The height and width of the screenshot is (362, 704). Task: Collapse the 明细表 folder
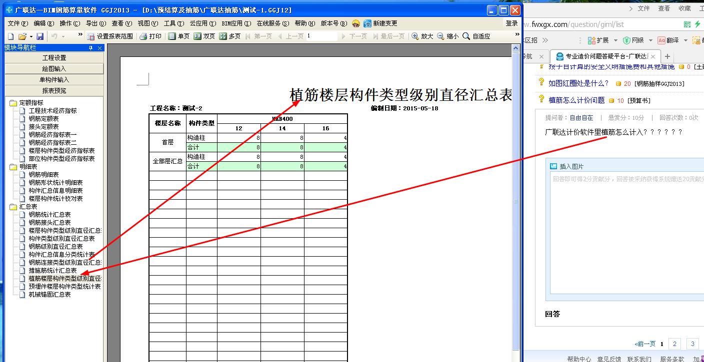[13, 167]
